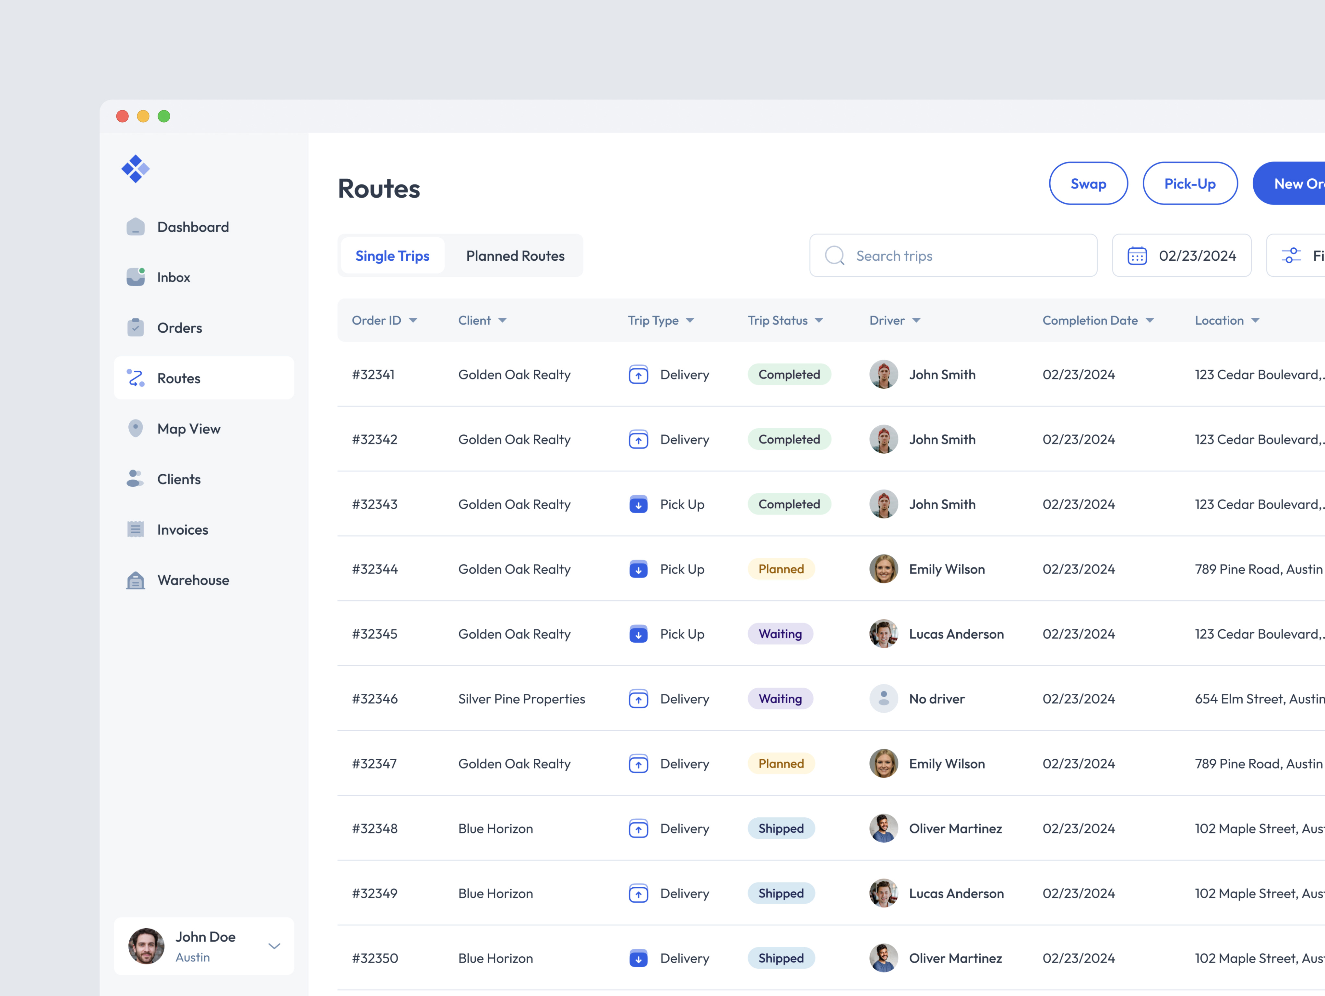
Task: Switch to the Planned Routes tab
Action: 515,256
